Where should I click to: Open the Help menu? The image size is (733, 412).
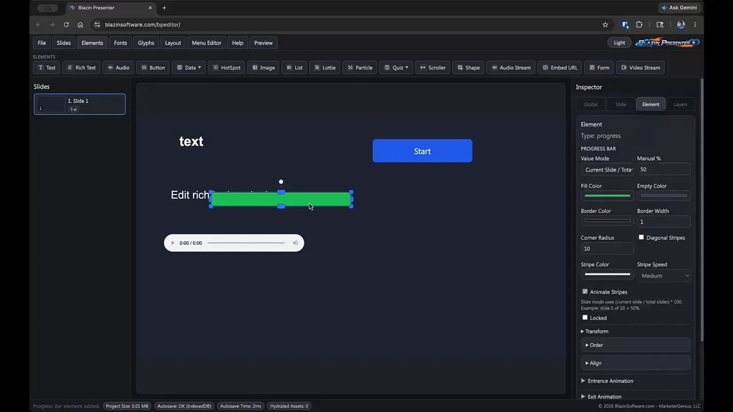tap(238, 43)
